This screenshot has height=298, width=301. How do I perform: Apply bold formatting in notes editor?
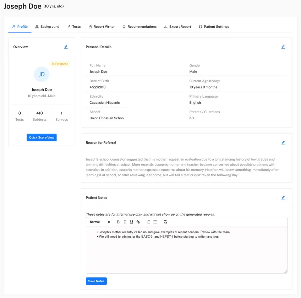118,222
